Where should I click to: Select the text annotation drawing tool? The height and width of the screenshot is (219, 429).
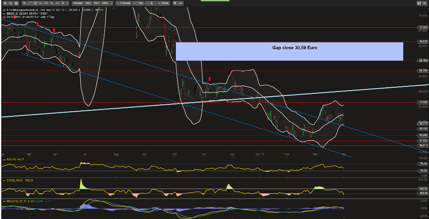pos(24,3)
